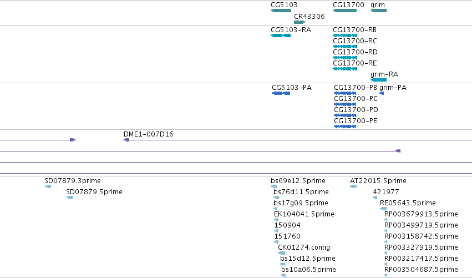472x278 pixels.
Task: Click the CG13700-RB transcript glyph
Action: 345,36
